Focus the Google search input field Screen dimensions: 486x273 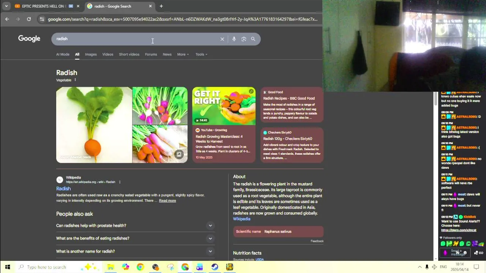(x=137, y=39)
